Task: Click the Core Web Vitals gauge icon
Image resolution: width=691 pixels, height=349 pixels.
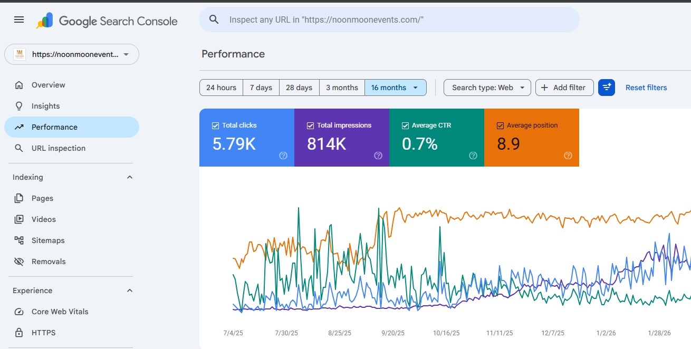Action: click(19, 312)
